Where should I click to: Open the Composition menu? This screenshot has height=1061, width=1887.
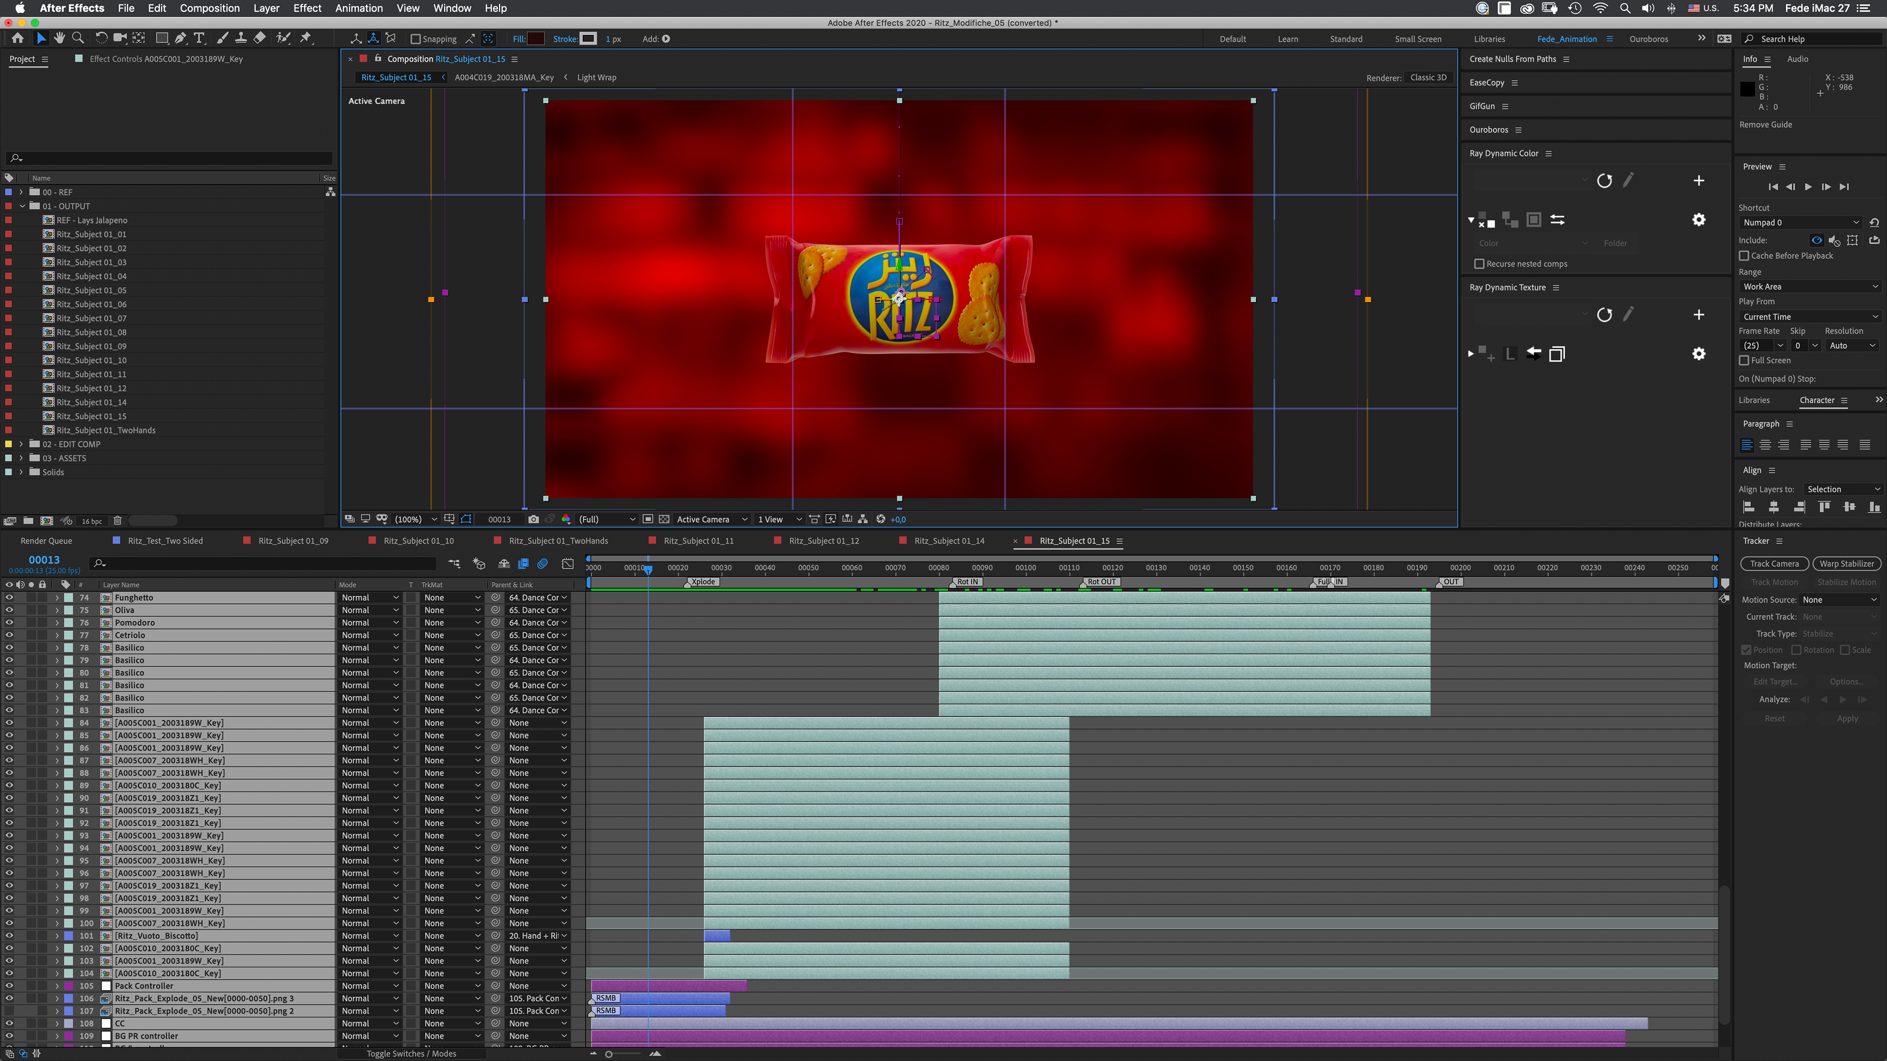(209, 8)
